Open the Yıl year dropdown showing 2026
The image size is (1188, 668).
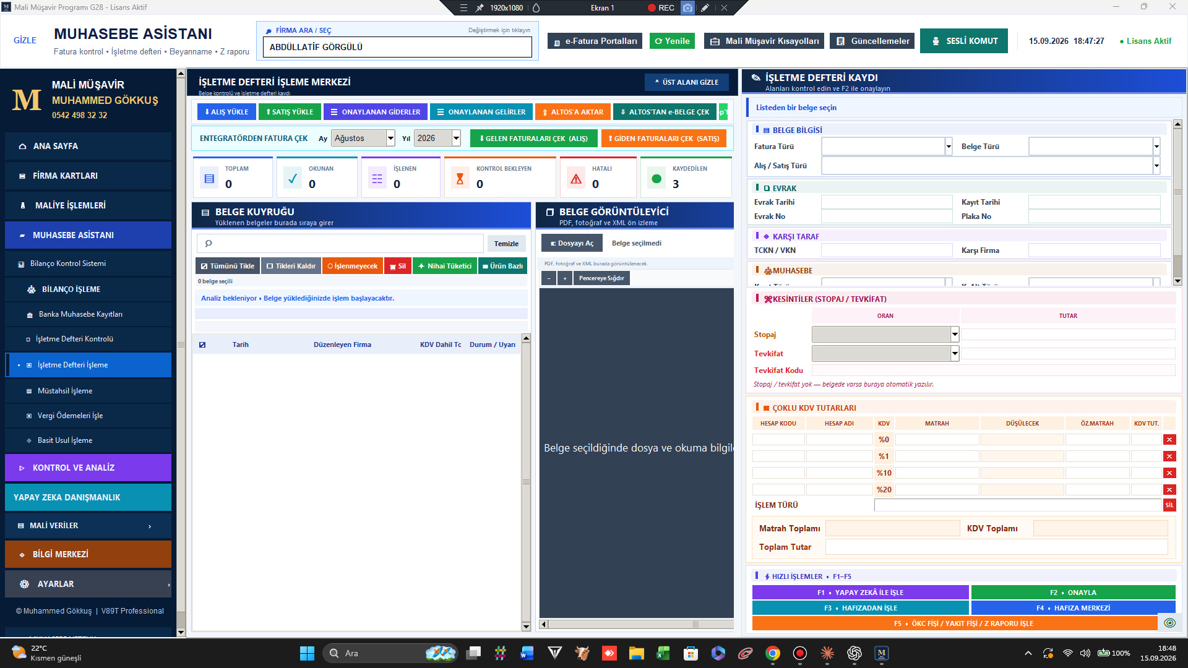pos(437,138)
